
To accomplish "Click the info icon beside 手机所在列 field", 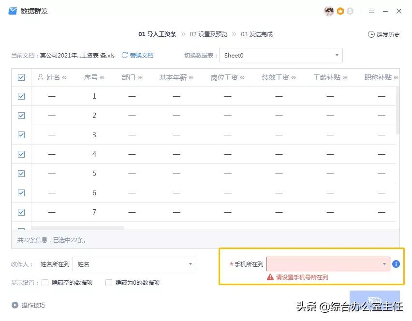I will point(396,264).
